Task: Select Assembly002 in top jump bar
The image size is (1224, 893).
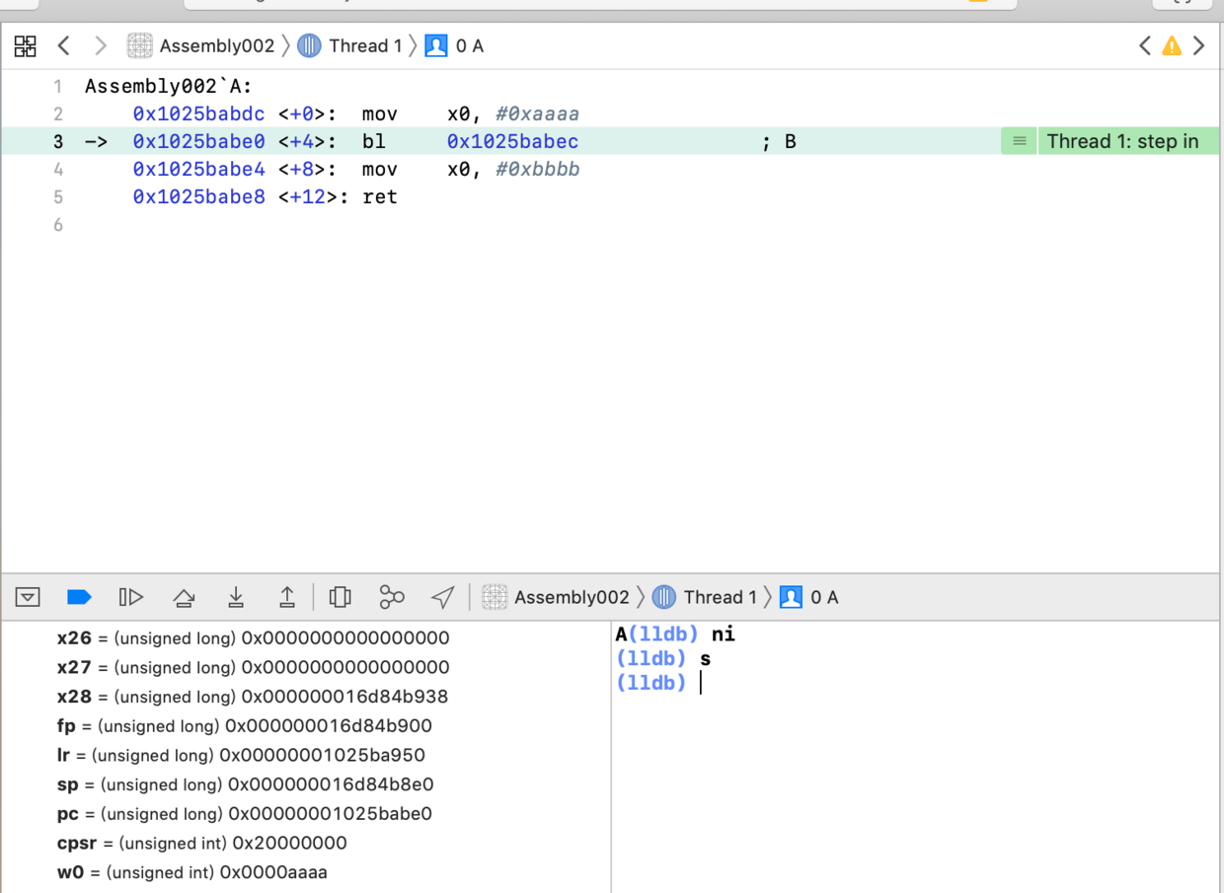Action: click(201, 45)
